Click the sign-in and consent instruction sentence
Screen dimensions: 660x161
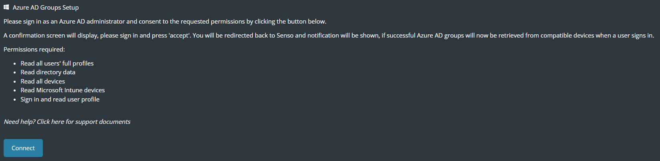(x=165, y=22)
